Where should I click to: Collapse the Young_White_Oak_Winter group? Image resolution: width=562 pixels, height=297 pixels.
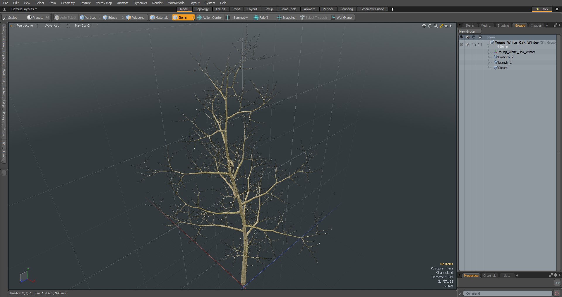(488, 45)
